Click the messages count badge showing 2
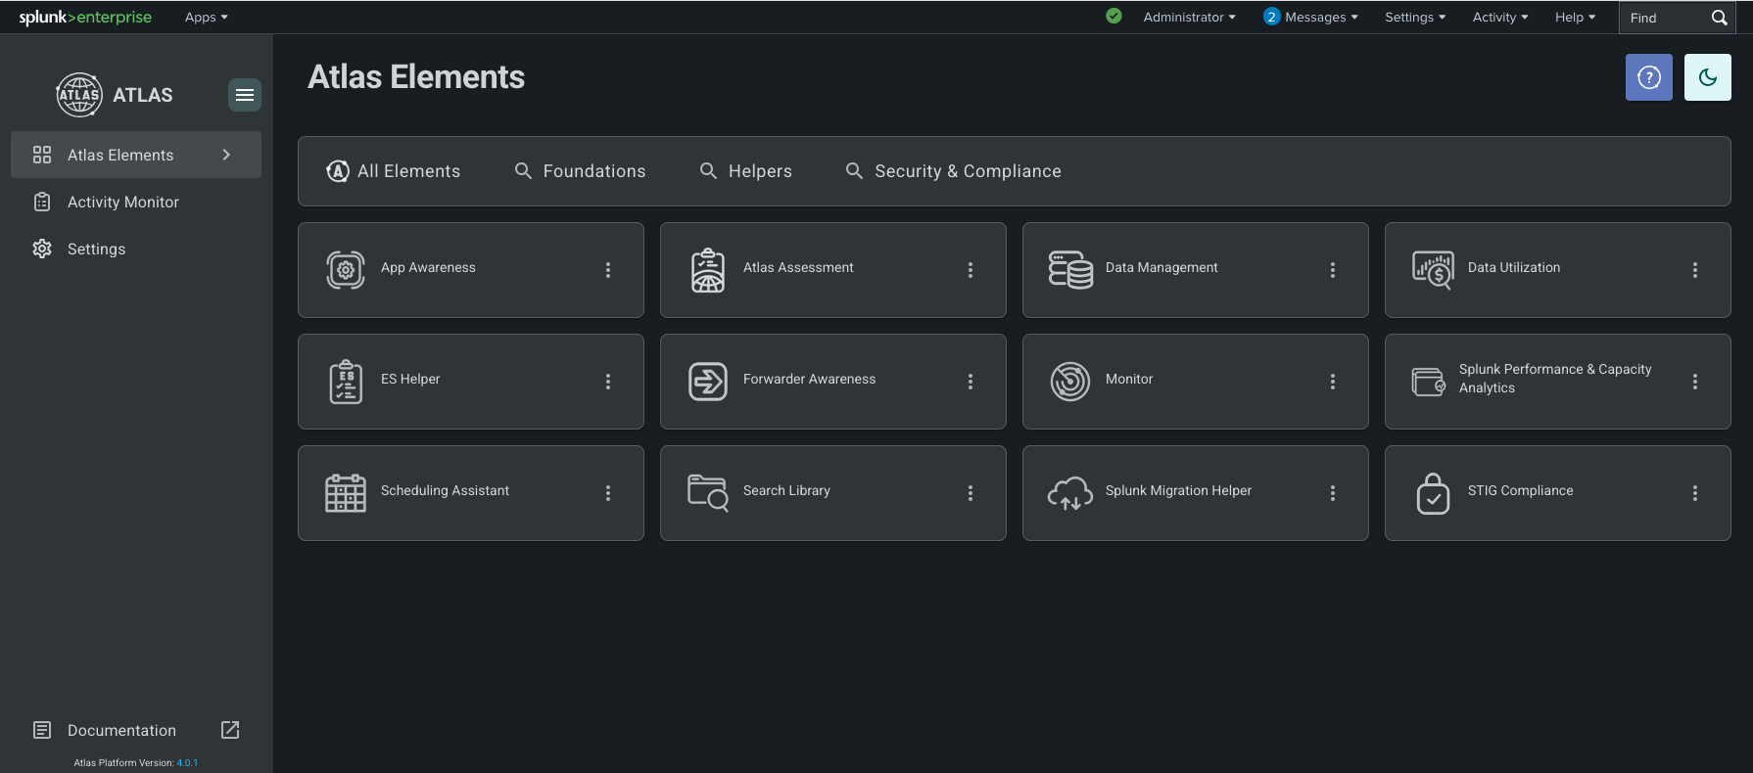The image size is (1753, 773). pos(1271,17)
